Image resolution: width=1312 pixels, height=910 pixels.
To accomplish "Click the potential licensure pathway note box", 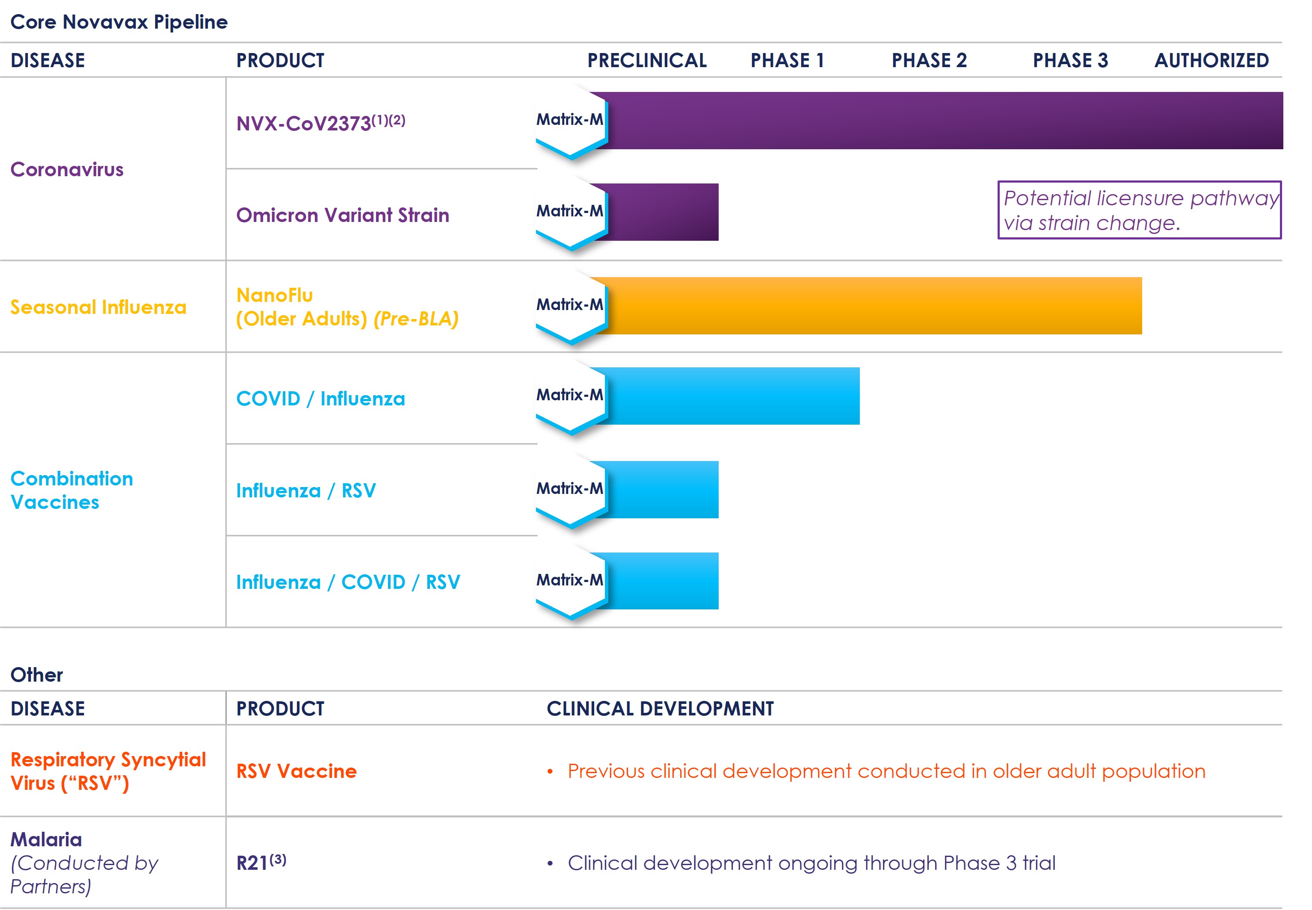I will (x=1139, y=210).
